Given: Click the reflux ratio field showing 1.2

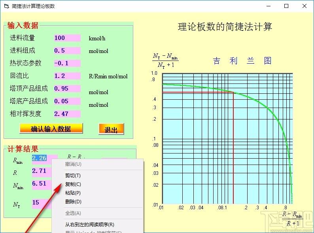Looking at the screenshot, I should pyautogui.click(x=67, y=76).
